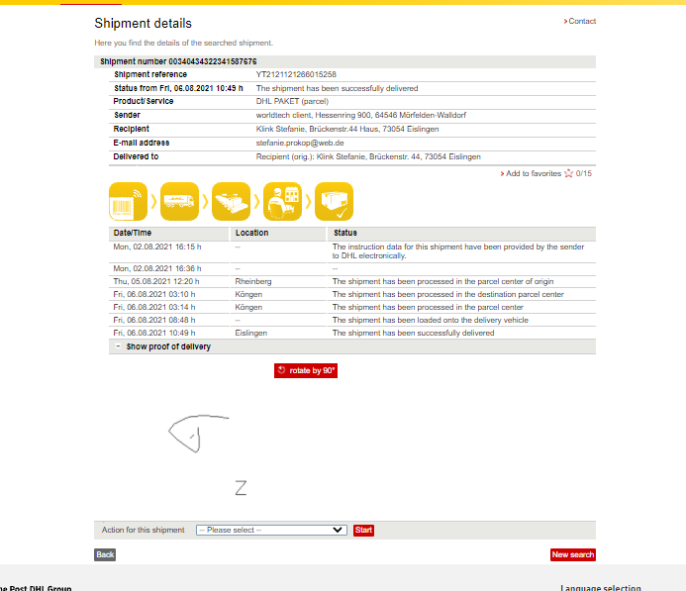Image resolution: width=686 pixels, height=591 pixels.
Task: Click the courier delivery person status icon
Action: (282, 201)
